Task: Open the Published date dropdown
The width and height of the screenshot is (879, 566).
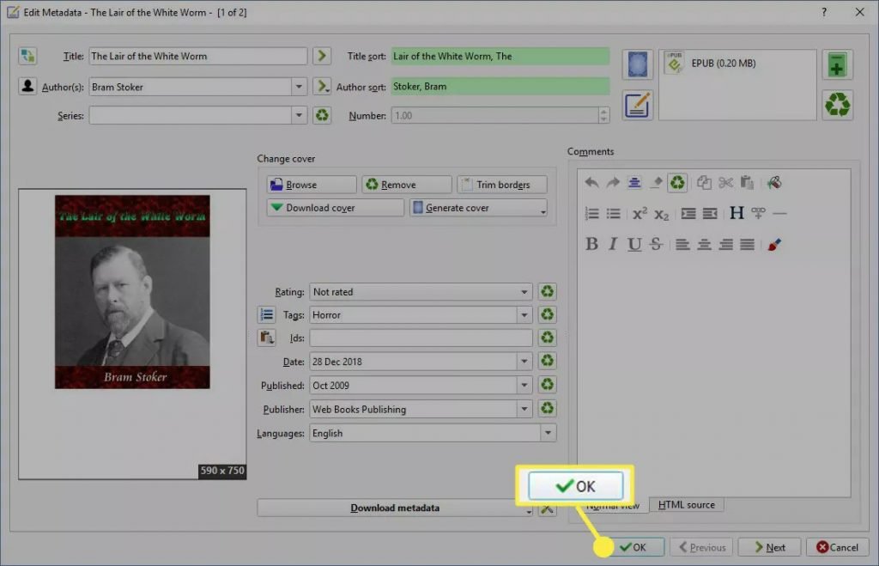Action: coord(524,385)
